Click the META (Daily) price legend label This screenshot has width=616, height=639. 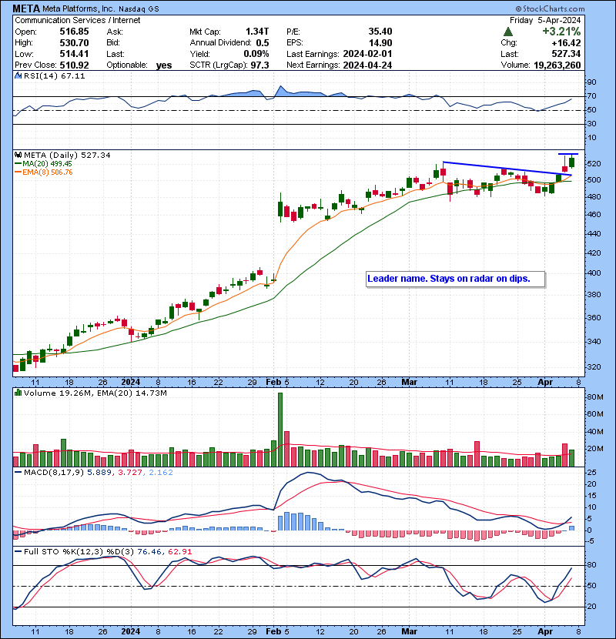(x=63, y=155)
